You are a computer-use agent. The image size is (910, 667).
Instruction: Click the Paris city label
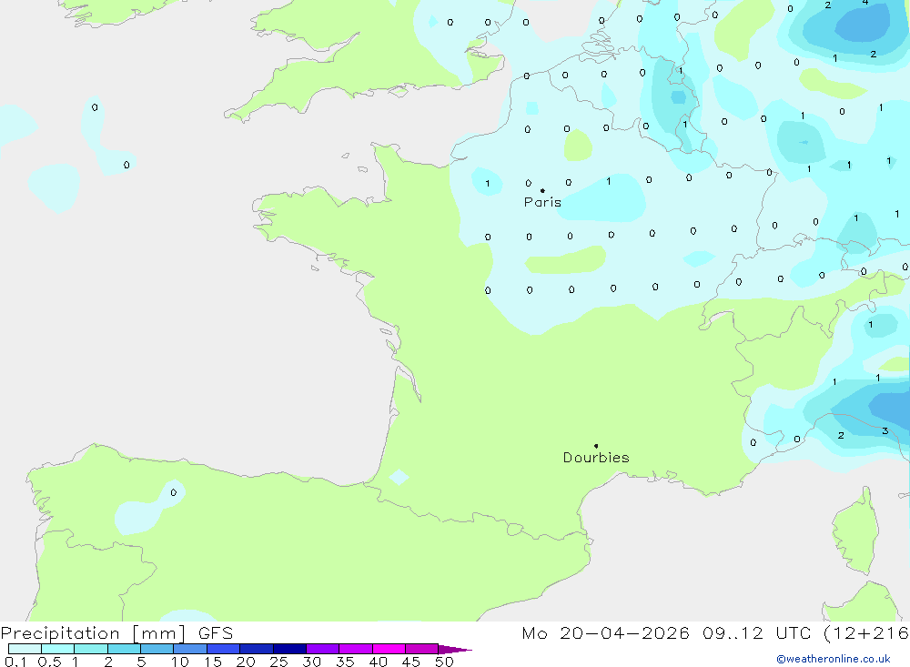[x=542, y=202]
